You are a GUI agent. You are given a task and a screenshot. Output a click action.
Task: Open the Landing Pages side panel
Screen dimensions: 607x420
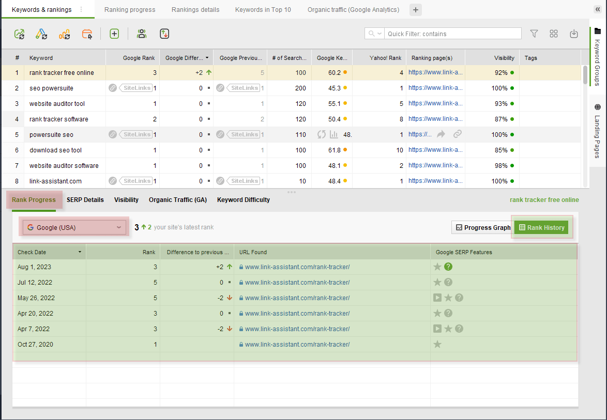[597, 132]
